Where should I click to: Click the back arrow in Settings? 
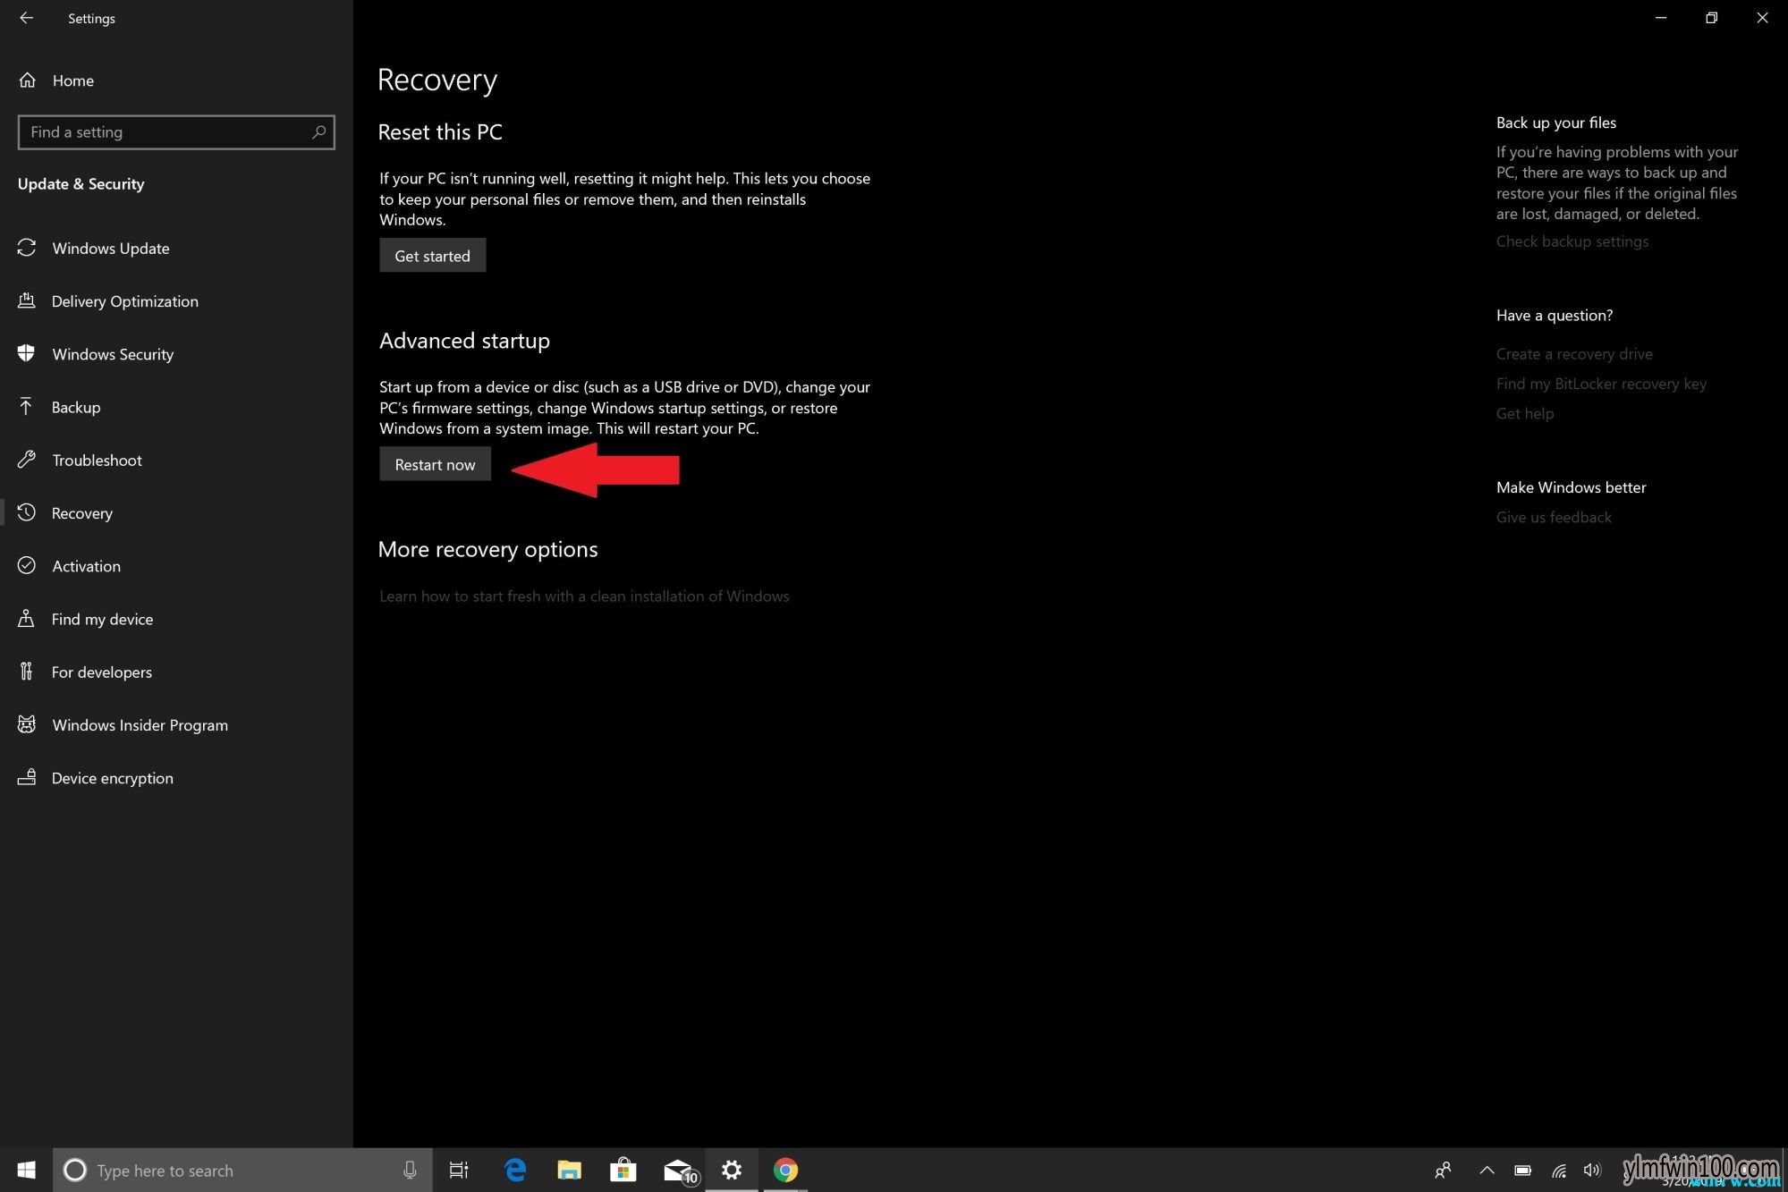(26, 18)
